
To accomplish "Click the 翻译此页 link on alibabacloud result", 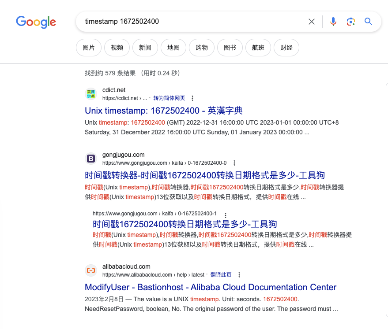I will 221,274.
